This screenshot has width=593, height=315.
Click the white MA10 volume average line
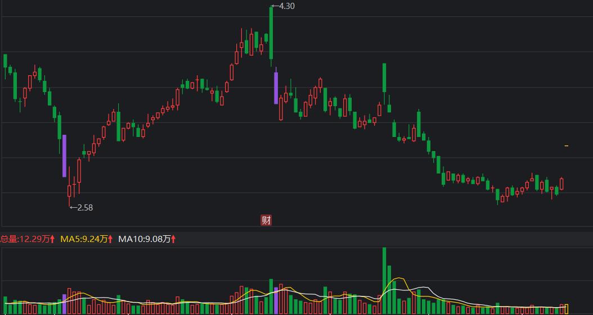(x=424, y=288)
